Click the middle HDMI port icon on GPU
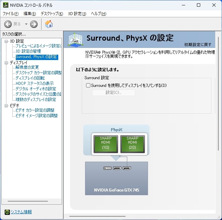Viewport: 222px width, 220px height. tap(117, 168)
